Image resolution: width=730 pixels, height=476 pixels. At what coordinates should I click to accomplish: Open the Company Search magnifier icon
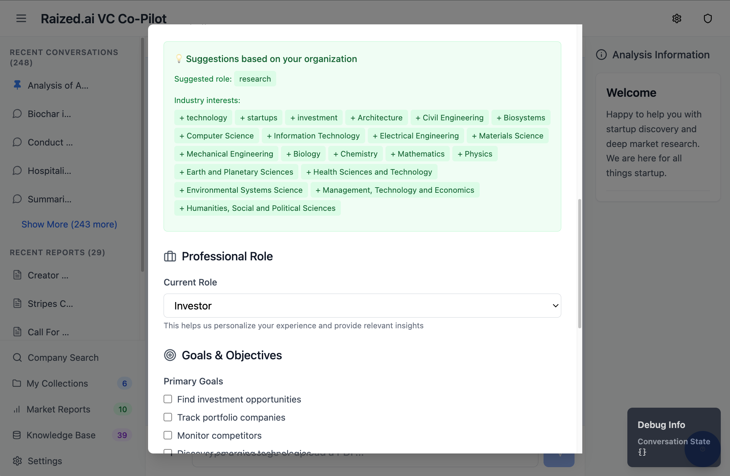(x=17, y=357)
